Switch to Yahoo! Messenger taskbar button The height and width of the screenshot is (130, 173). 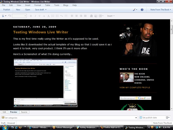(63, 128)
